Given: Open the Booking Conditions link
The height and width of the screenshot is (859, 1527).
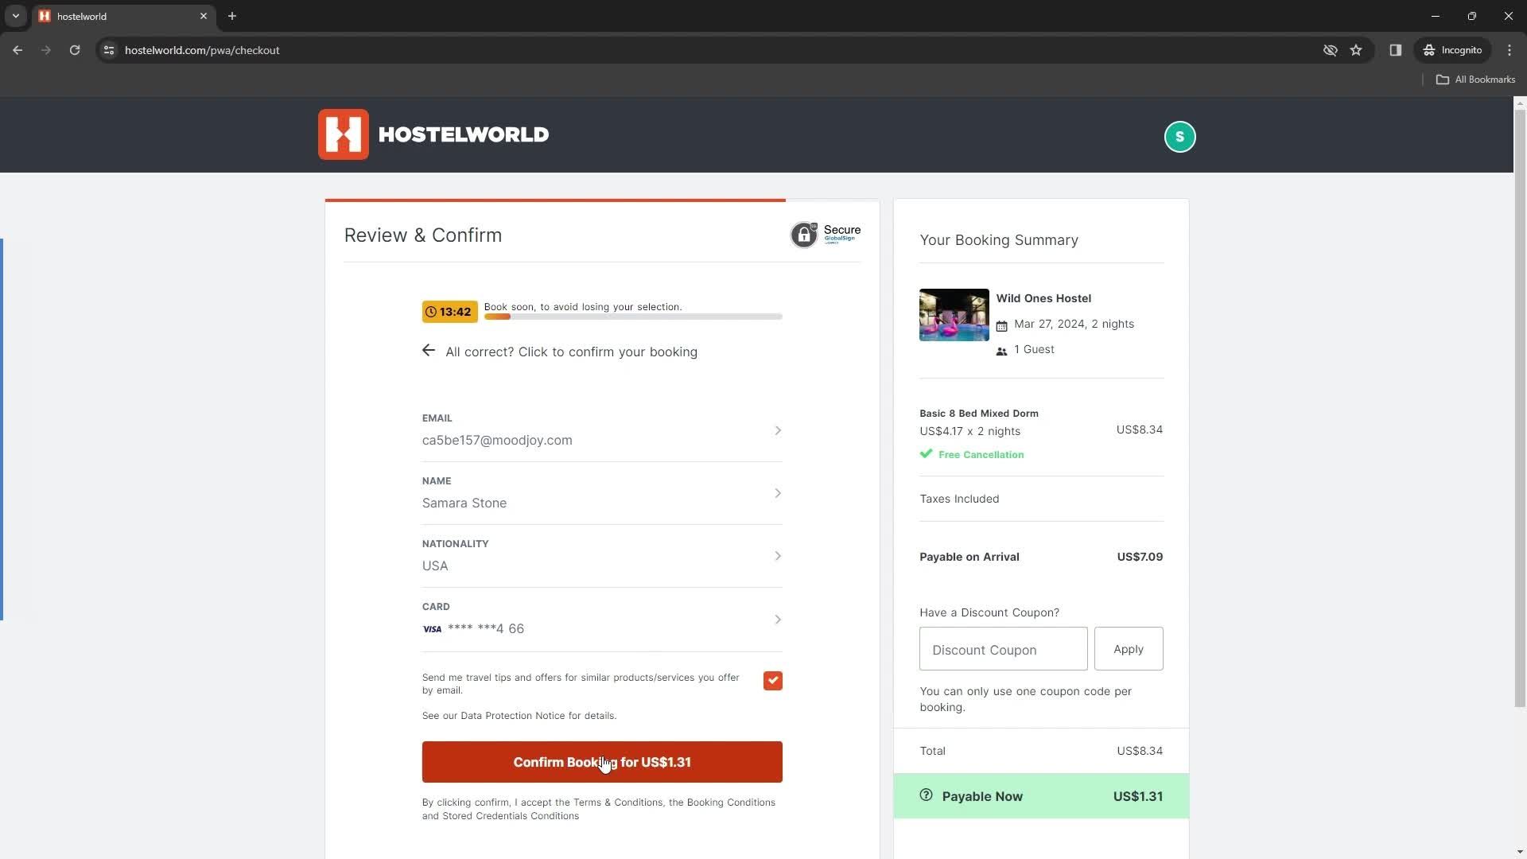Looking at the screenshot, I should click(x=731, y=803).
